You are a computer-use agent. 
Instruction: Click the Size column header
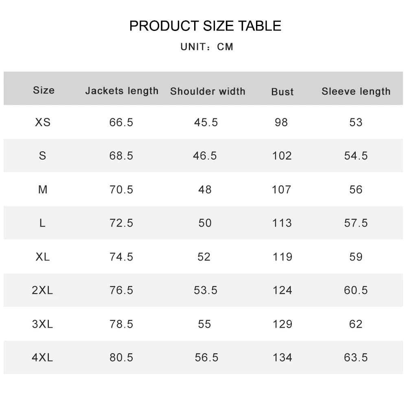tap(44, 90)
